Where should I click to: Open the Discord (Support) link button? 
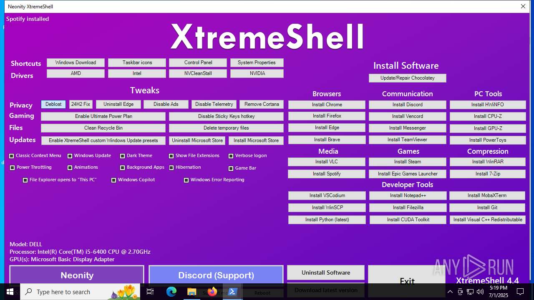point(216,275)
